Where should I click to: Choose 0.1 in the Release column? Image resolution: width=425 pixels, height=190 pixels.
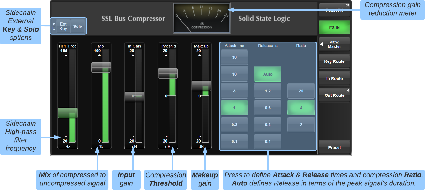(268, 141)
